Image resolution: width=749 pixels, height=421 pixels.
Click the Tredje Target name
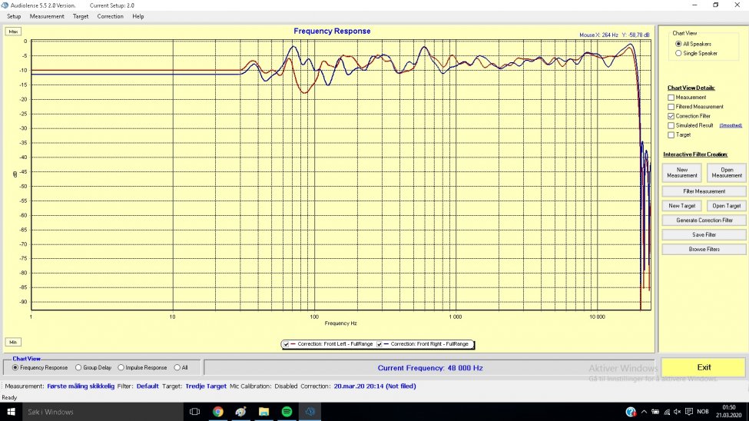click(206, 386)
